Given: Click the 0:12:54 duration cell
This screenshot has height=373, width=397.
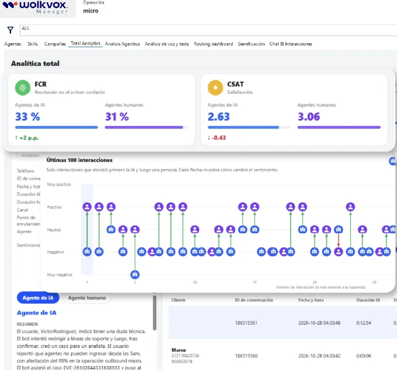Looking at the screenshot, I should (x=364, y=323).
